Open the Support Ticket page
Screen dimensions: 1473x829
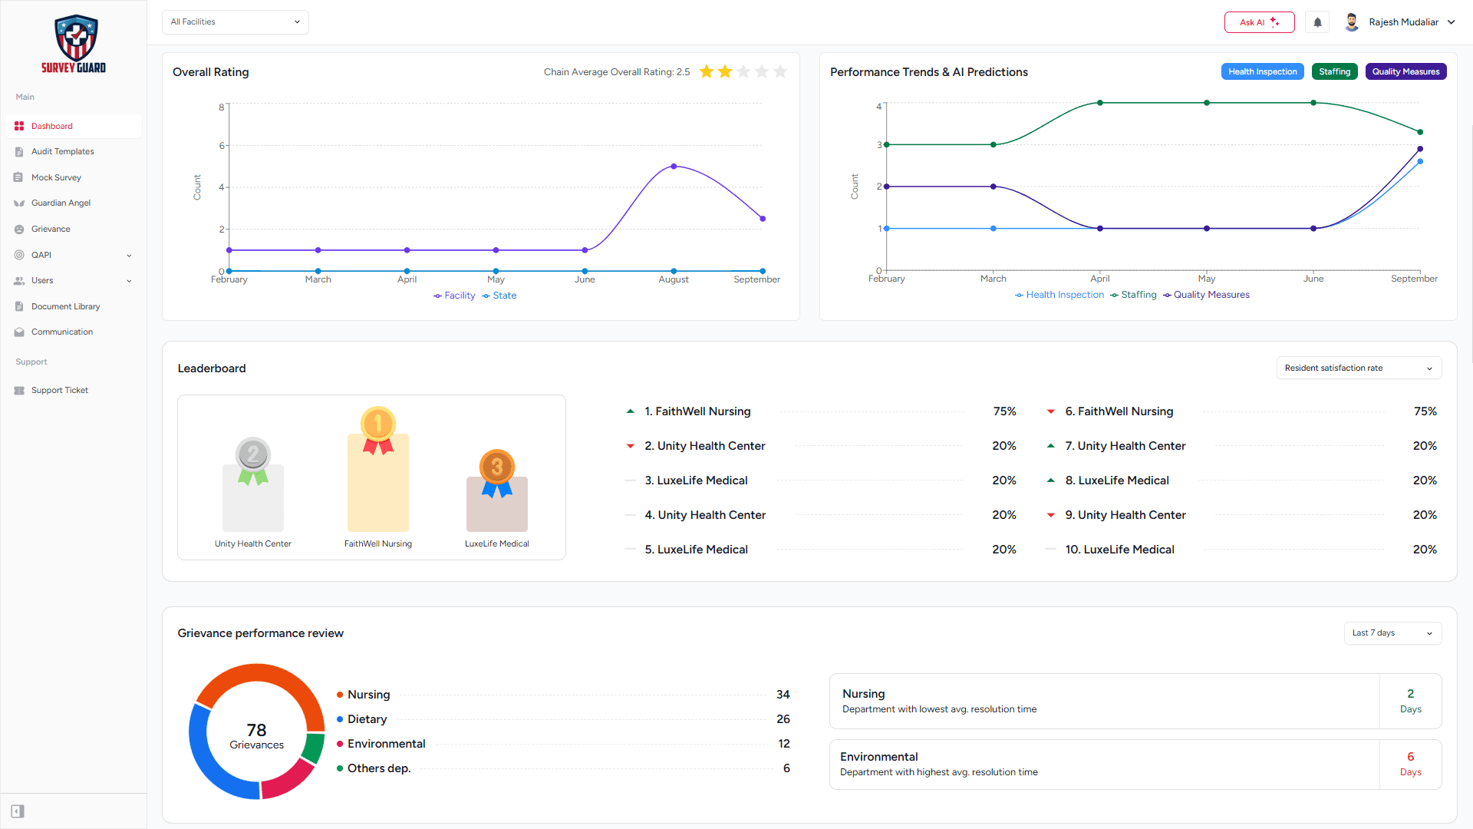(59, 391)
